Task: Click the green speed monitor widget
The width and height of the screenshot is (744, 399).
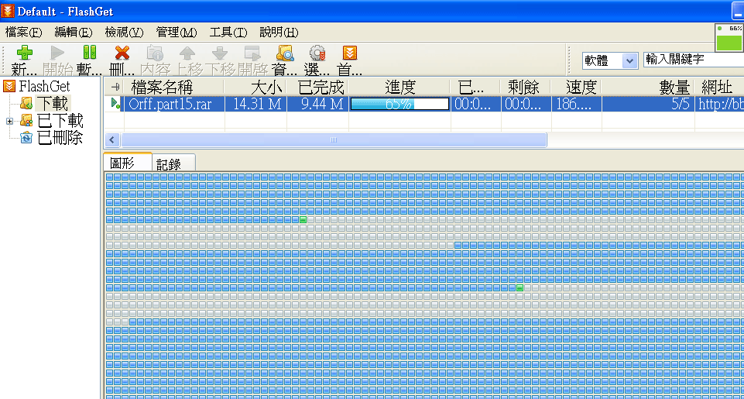Action: tap(729, 38)
